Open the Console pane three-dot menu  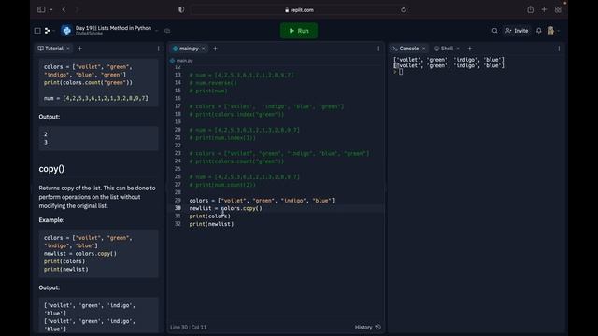pyautogui.click(x=559, y=49)
